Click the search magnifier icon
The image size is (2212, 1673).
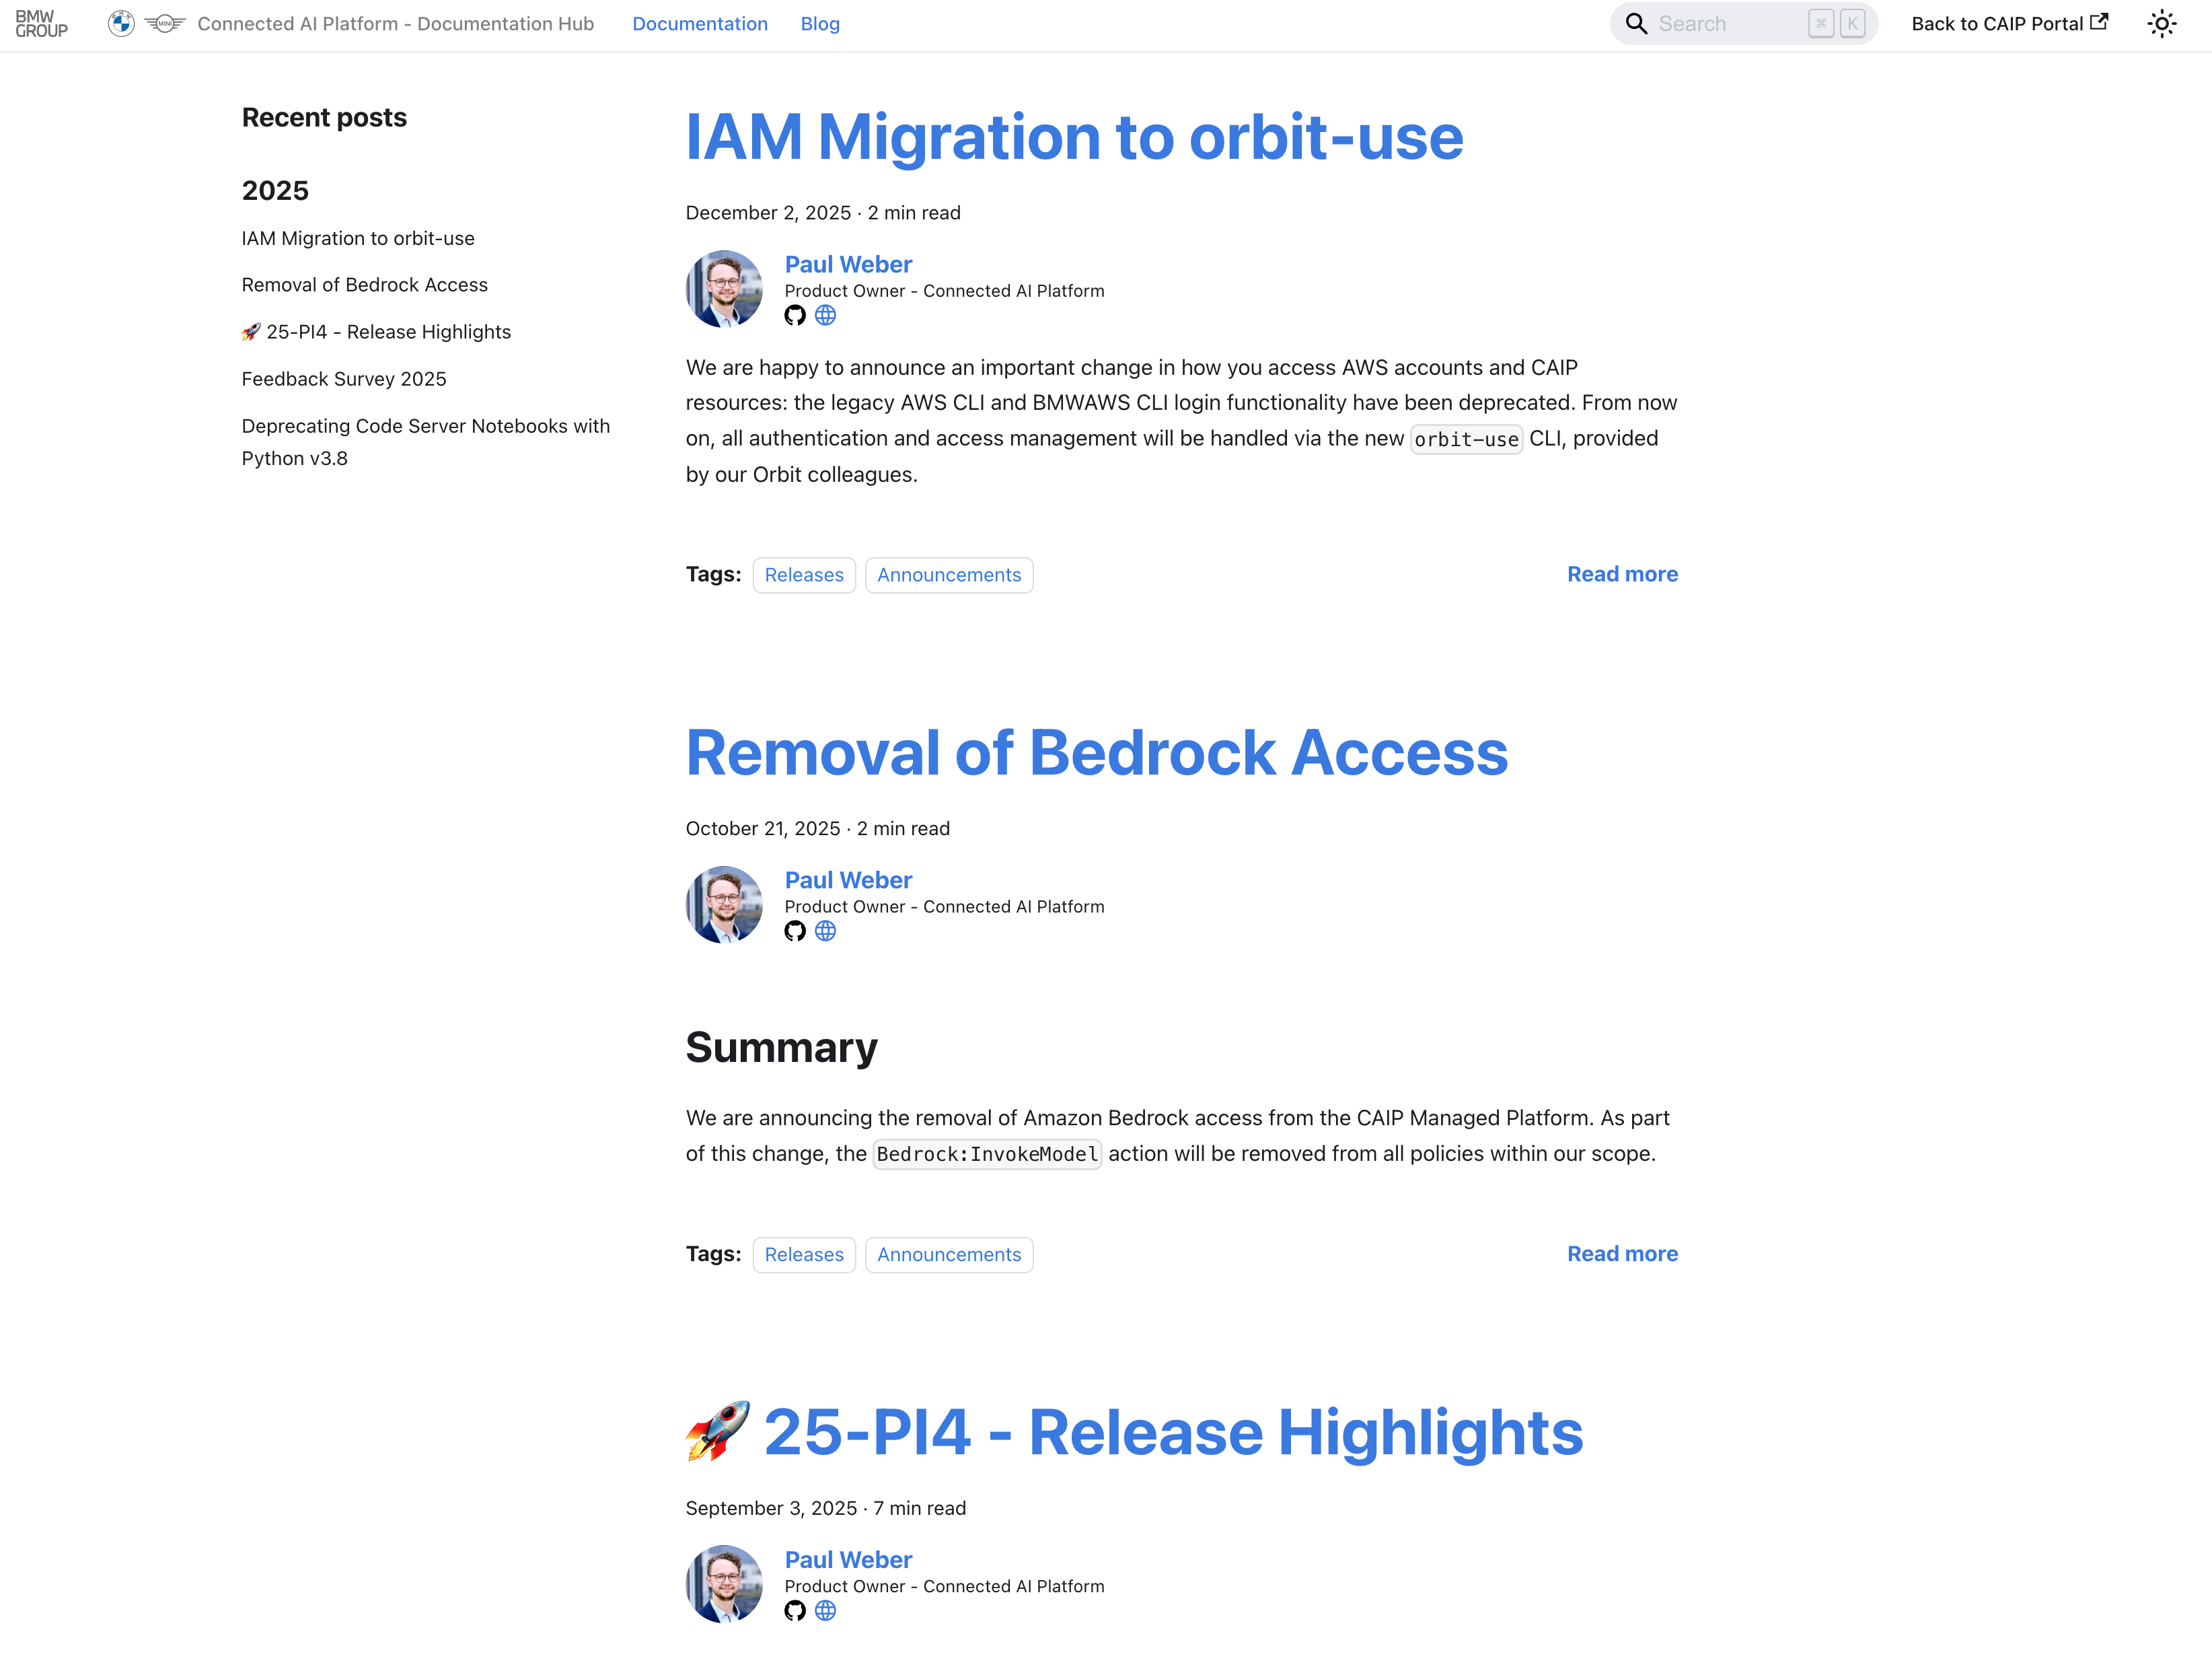click(1636, 24)
